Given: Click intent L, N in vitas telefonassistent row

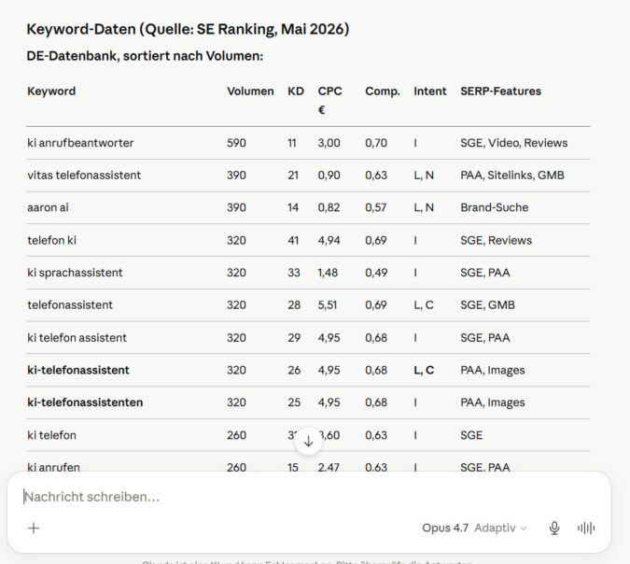Looking at the screenshot, I should click(424, 176).
